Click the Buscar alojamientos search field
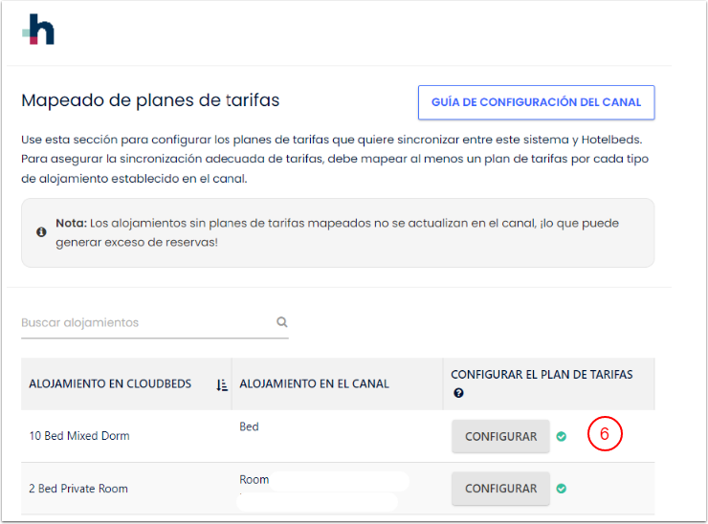This screenshot has height=524, width=708. [154, 322]
